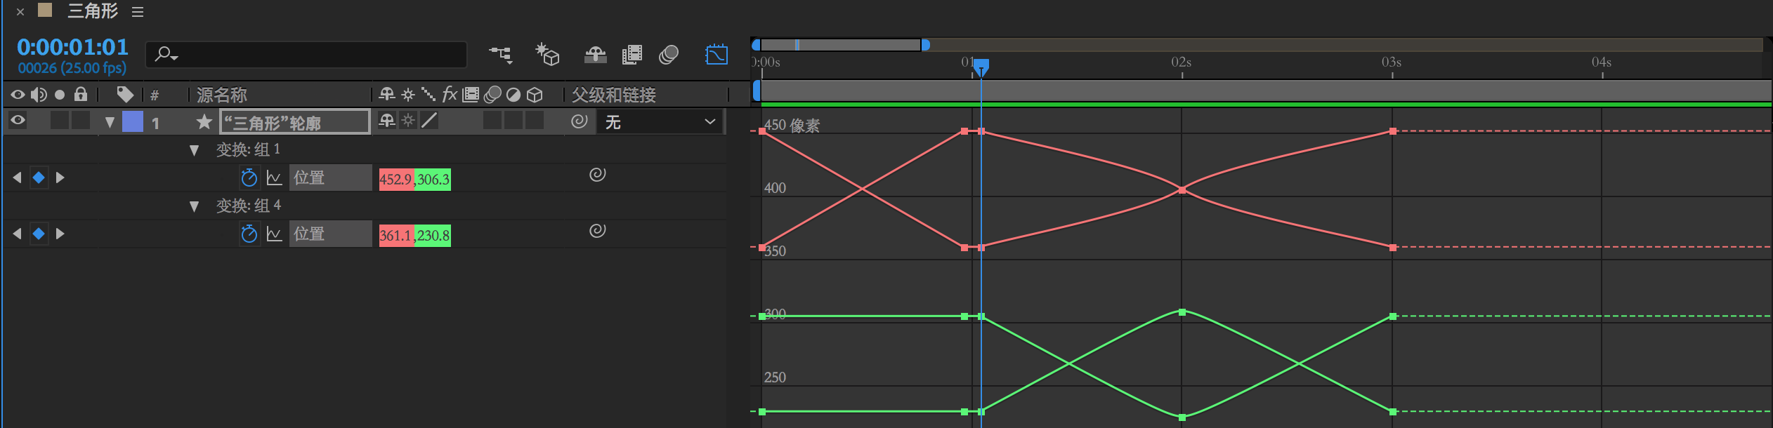This screenshot has width=1773, height=428.
Task: Go to next keyframe of 变换: 组 1 位置
Action: tap(60, 178)
